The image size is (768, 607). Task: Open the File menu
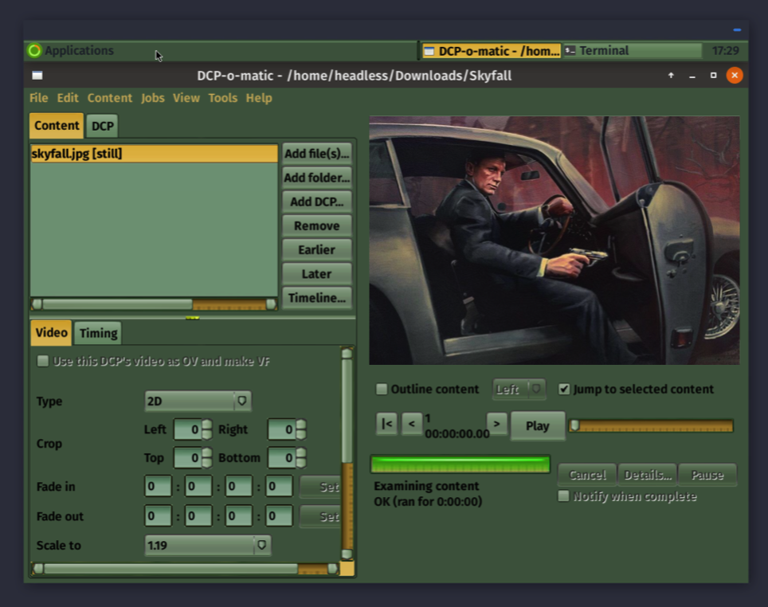(x=39, y=98)
